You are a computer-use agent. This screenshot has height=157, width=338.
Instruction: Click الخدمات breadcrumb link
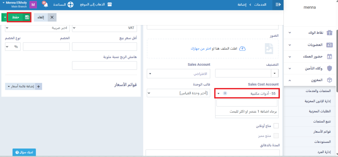(x=260, y=4)
